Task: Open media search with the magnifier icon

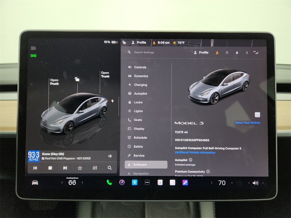Action: pyautogui.click(x=109, y=168)
